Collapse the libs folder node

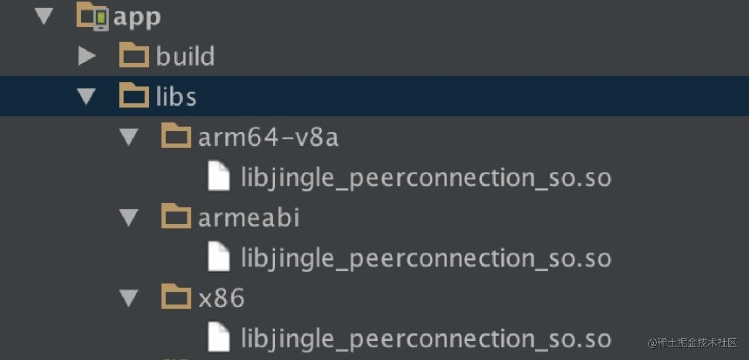(86, 96)
